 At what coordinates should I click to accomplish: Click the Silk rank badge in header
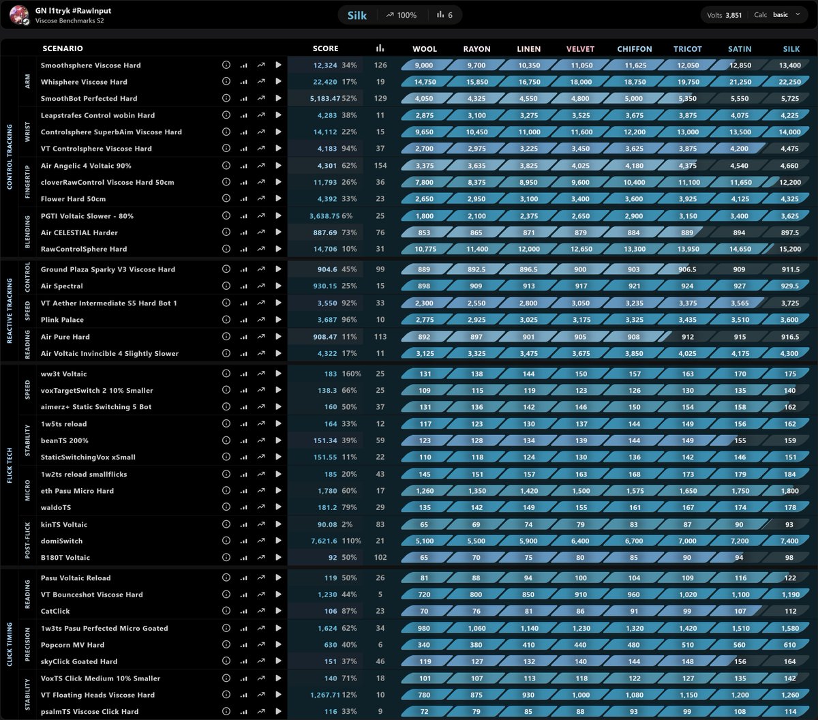tap(357, 15)
